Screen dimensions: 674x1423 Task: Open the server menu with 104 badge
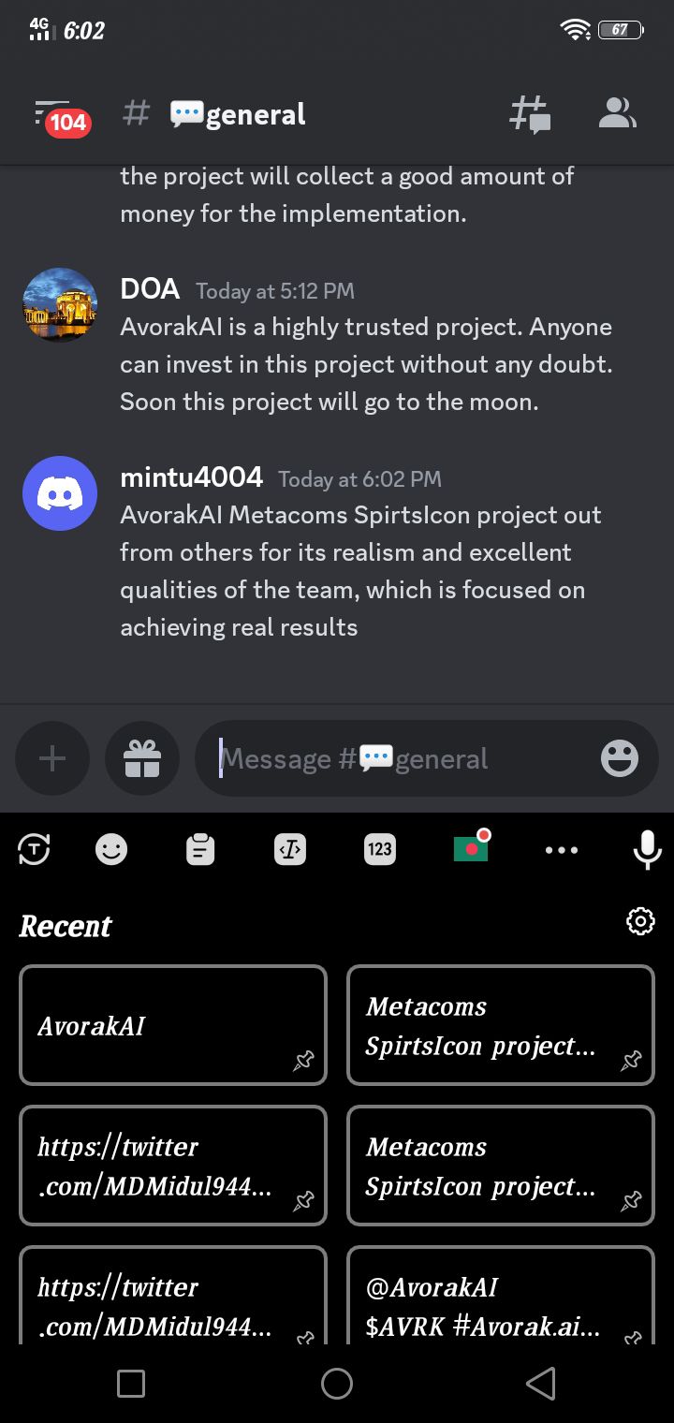click(x=58, y=116)
